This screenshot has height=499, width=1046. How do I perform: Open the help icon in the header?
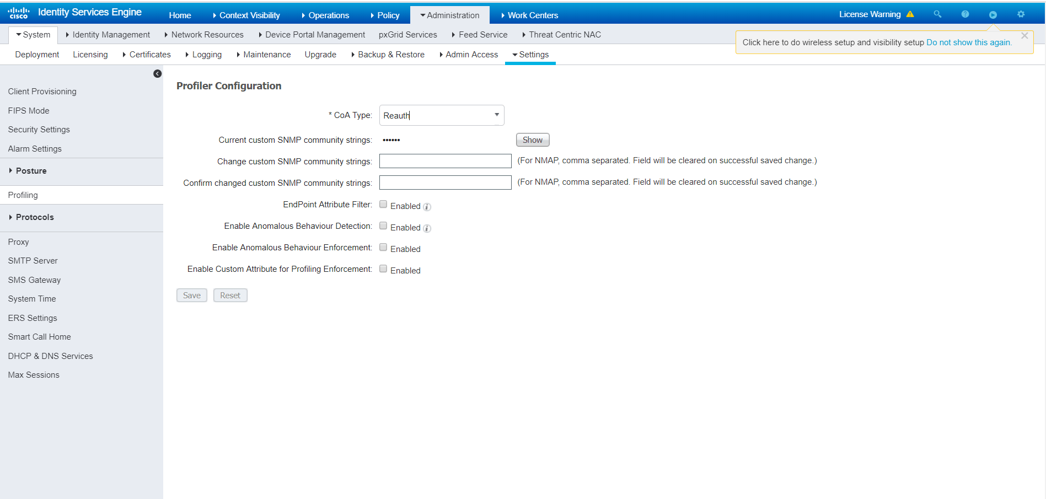(965, 14)
